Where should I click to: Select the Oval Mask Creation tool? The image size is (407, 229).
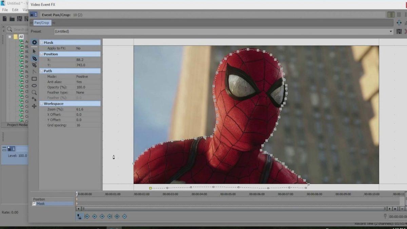tap(34, 85)
